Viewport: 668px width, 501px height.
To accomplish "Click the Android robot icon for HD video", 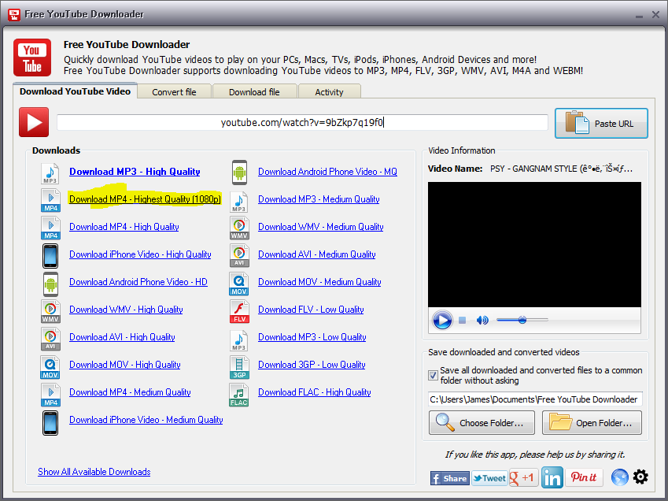I will [x=50, y=283].
